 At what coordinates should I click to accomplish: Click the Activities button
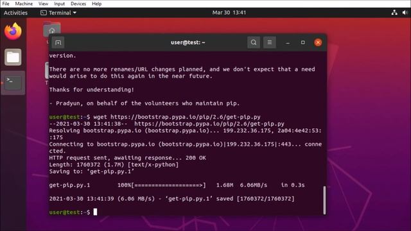point(15,13)
